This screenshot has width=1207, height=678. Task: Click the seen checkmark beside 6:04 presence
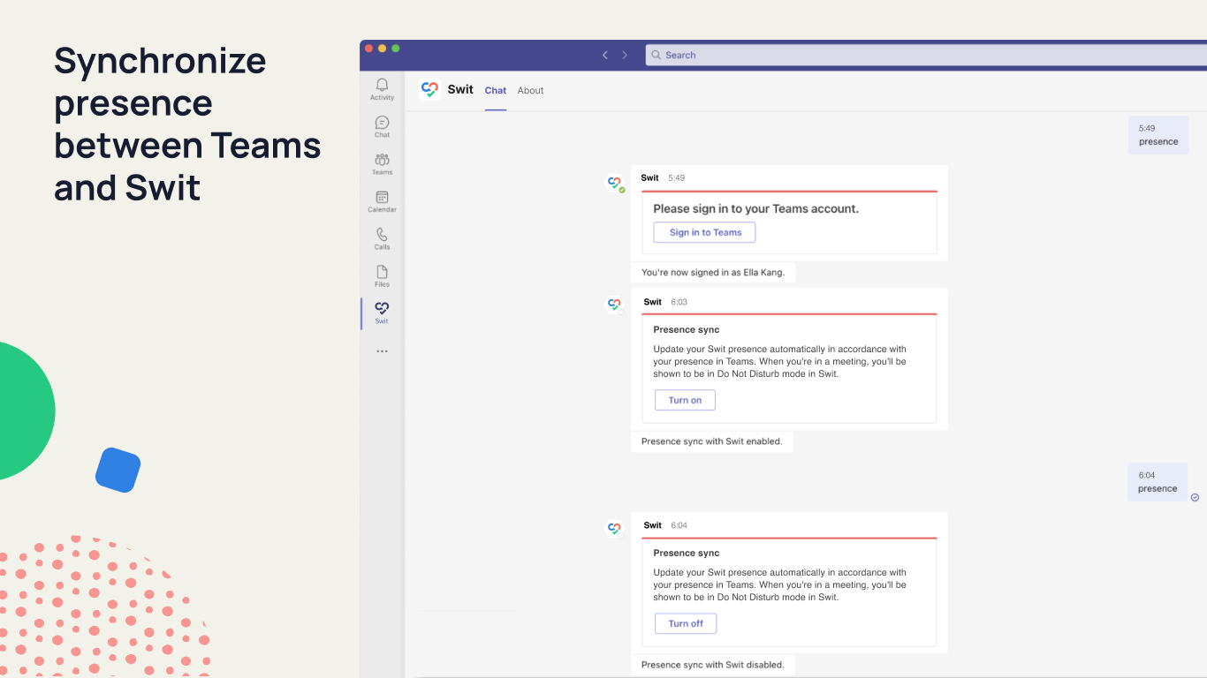click(x=1196, y=497)
